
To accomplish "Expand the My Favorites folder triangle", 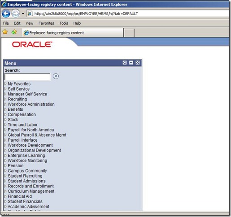I will coord(5,84).
